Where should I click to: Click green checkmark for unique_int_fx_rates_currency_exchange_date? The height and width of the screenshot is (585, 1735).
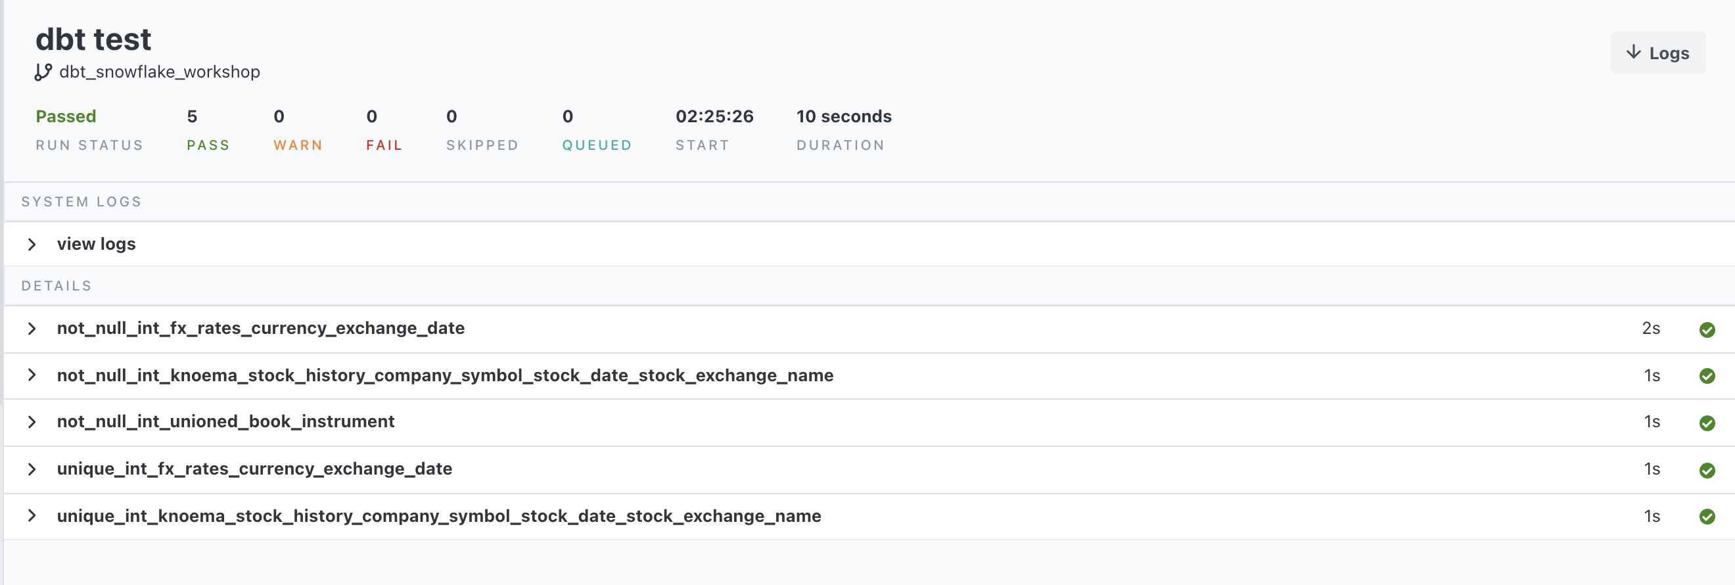click(x=1706, y=471)
